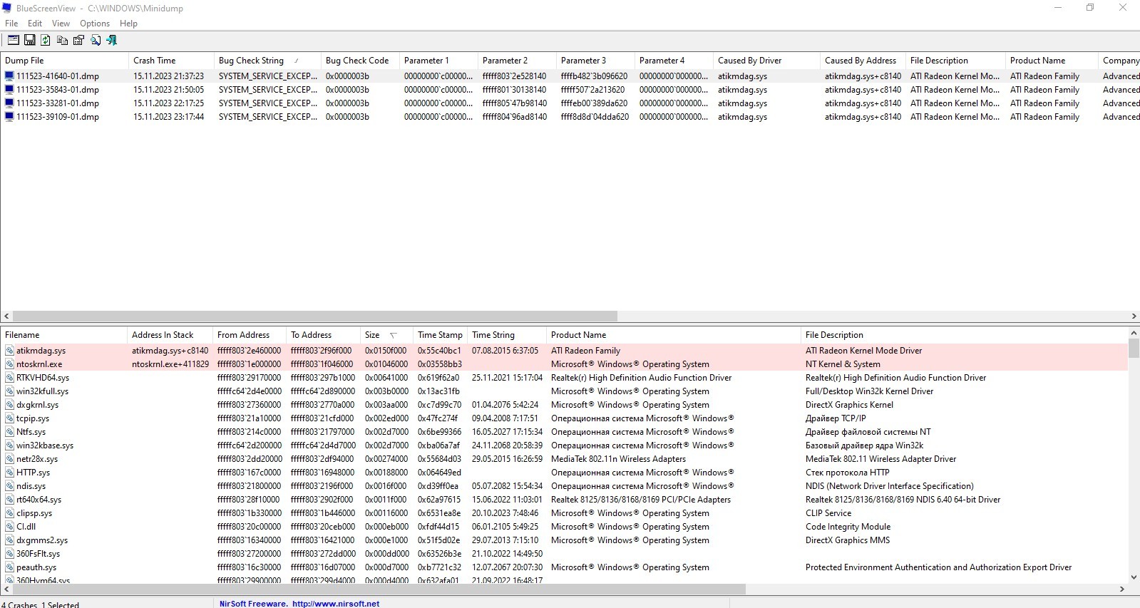
Task: Click dump file icon for 111523-33281-01.dmp
Action: click(x=9, y=103)
